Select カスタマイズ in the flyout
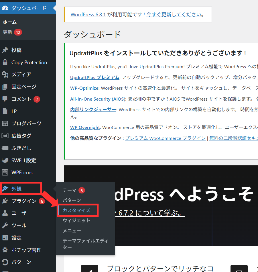Screen dimensions: 258x272 pyautogui.click(x=76, y=210)
